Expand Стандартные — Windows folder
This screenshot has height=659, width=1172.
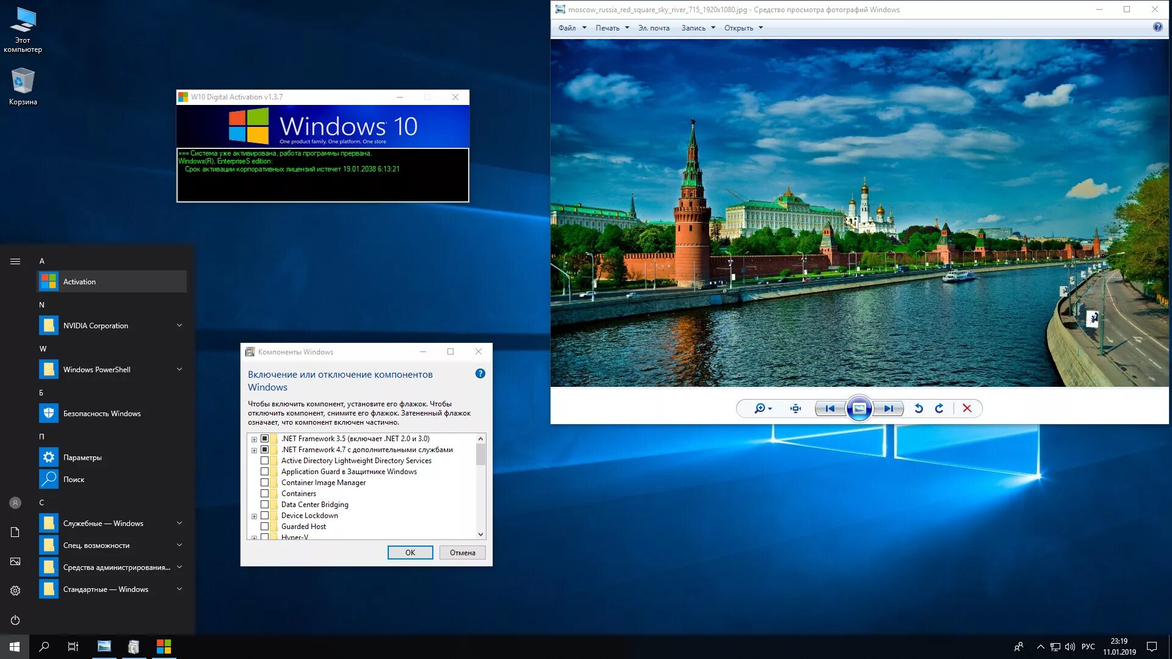coord(179,589)
